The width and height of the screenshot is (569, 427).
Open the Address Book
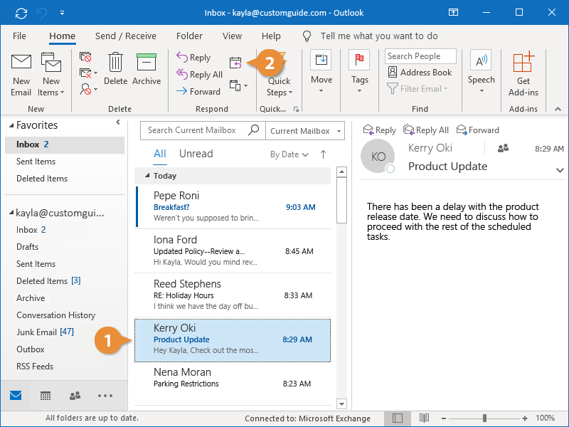point(420,73)
